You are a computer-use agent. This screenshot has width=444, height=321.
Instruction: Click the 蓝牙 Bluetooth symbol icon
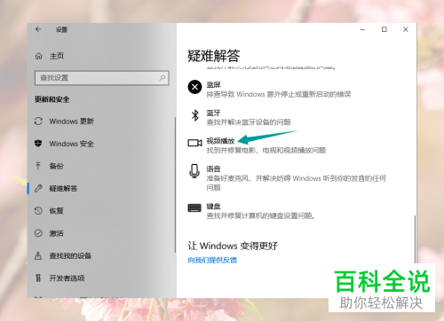[x=194, y=115]
